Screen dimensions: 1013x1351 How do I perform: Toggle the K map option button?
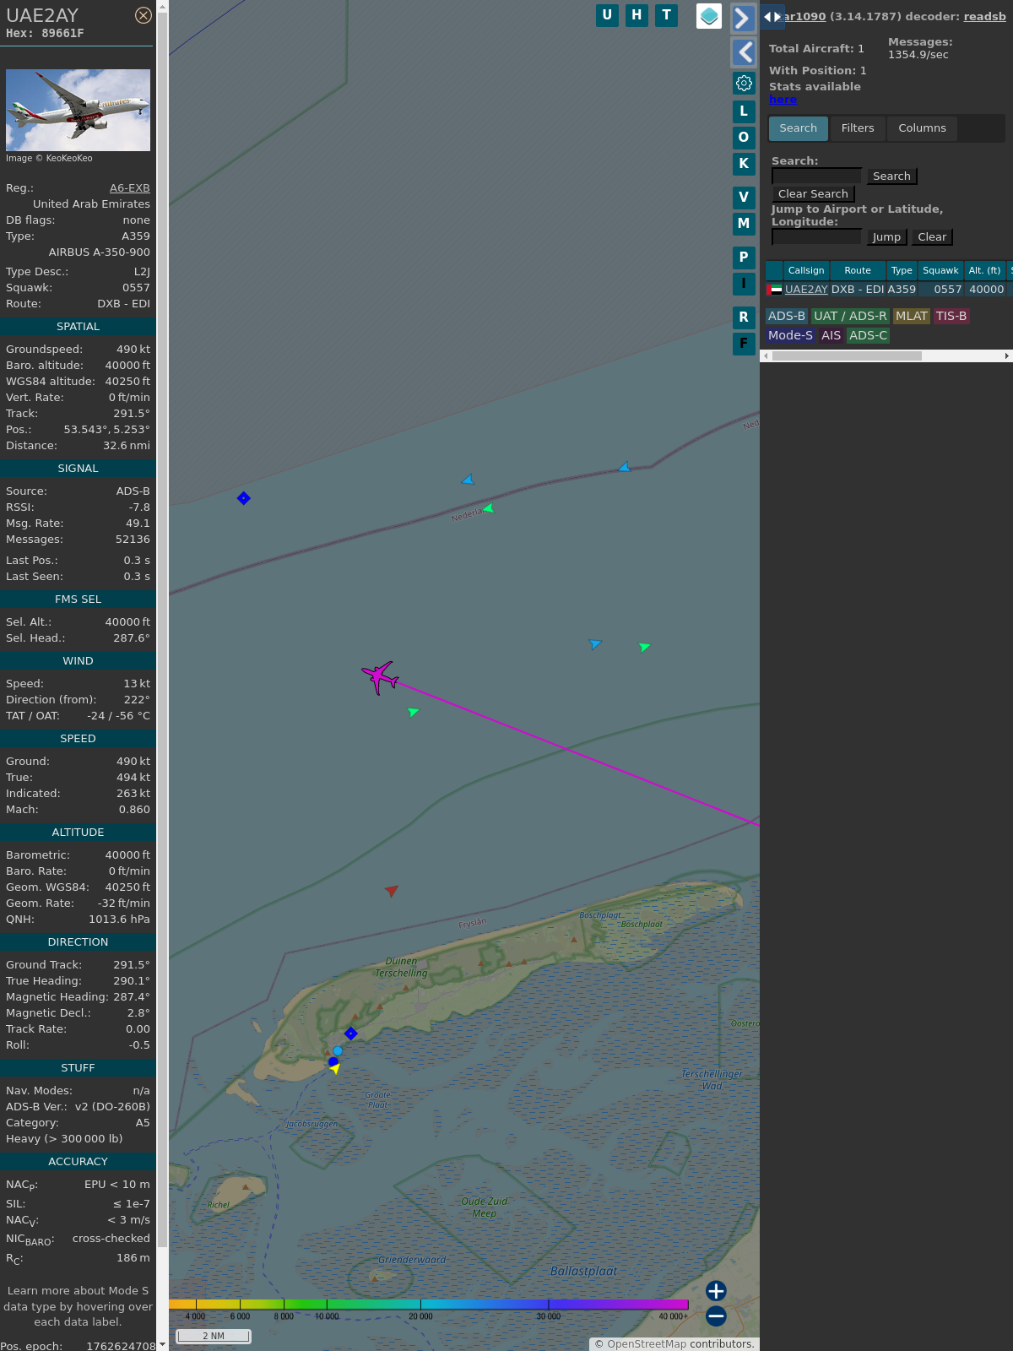coord(744,164)
